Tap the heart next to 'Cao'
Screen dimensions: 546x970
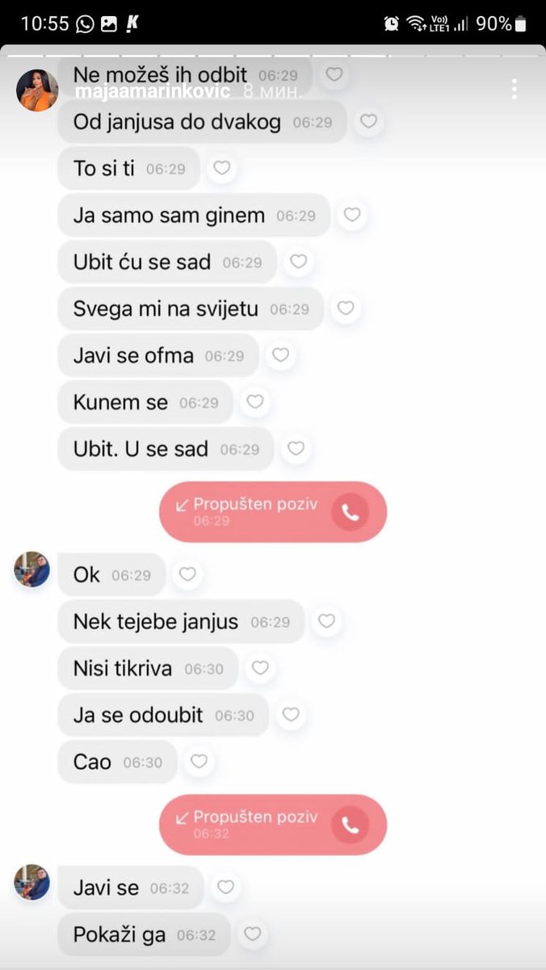198,761
